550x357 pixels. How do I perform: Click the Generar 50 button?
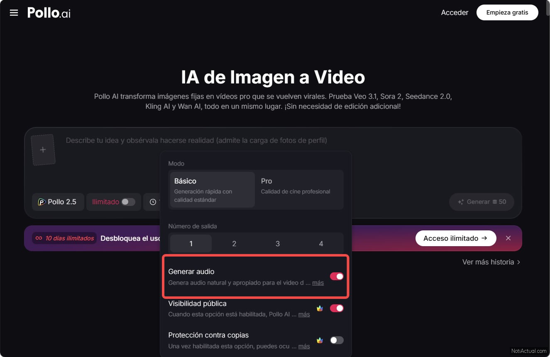coord(482,202)
